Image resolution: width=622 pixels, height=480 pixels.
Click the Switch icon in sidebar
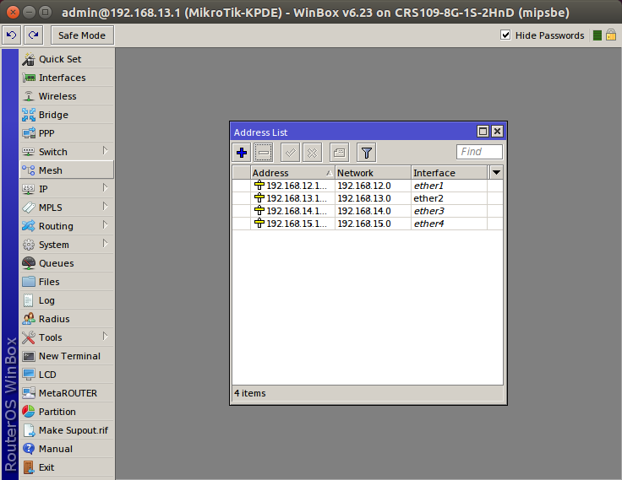(x=29, y=152)
